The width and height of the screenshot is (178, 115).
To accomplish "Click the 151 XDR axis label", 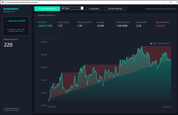I will 44,80.
